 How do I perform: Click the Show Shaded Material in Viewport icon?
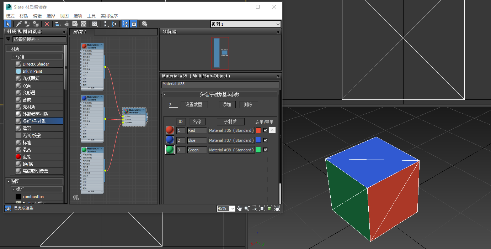coord(75,24)
